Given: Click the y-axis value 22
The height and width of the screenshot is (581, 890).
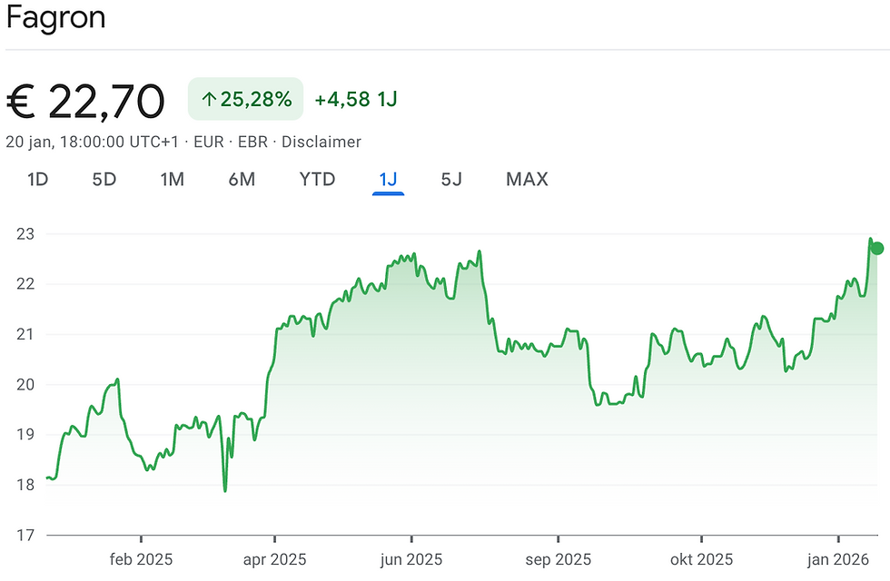Looking at the screenshot, I should [x=25, y=283].
